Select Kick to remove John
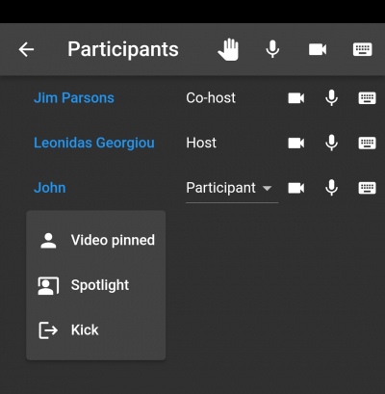385x394 pixels. (x=96, y=330)
